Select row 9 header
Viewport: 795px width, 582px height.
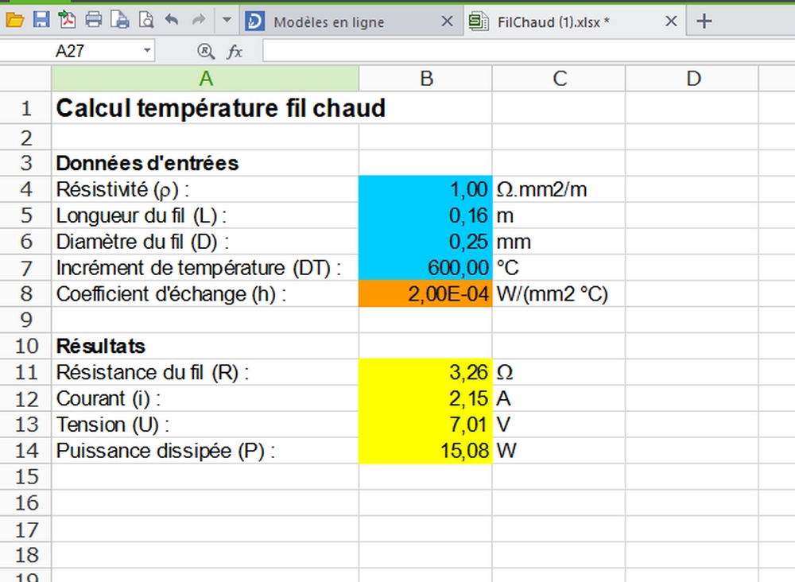point(26,320)
